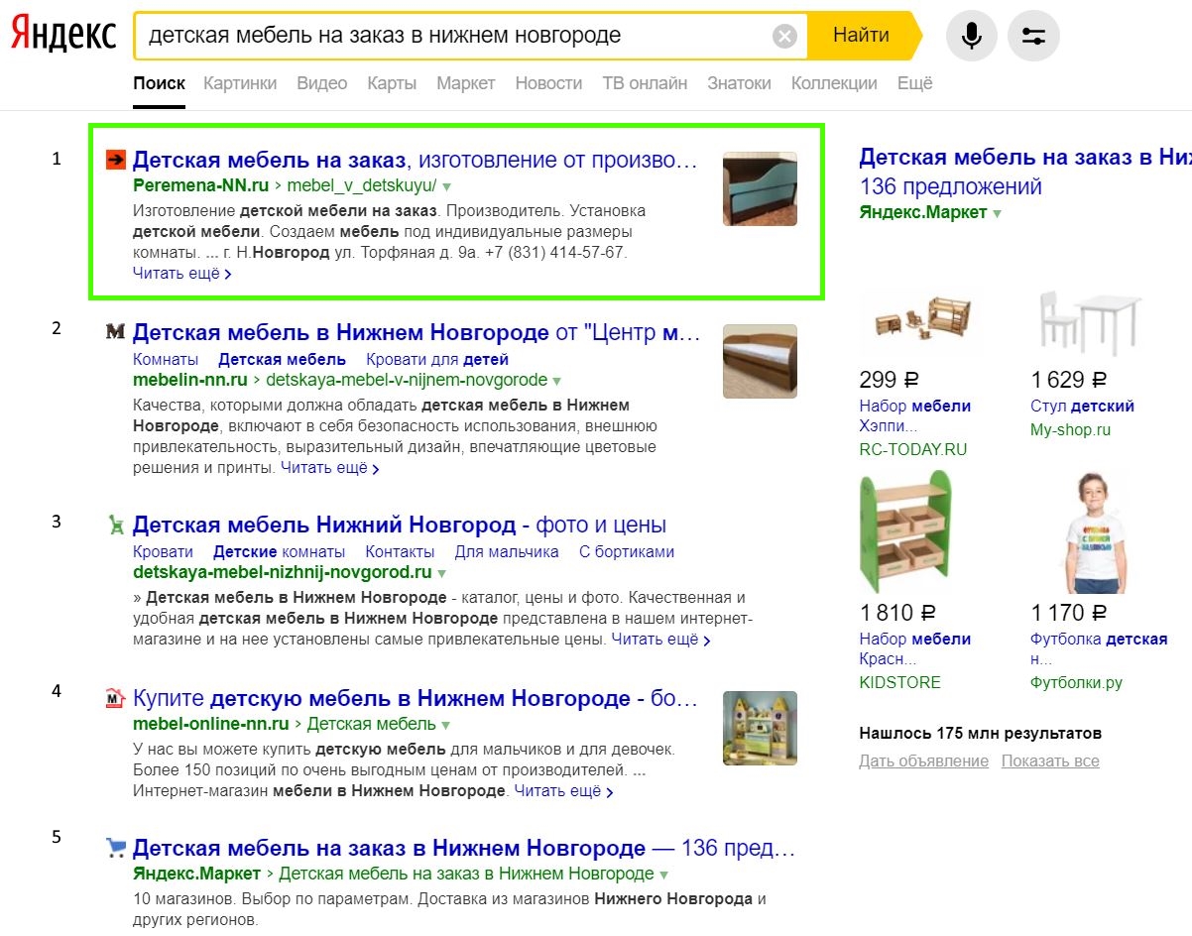The image size is (1192, 936).
Task: Open the Дать объявление link
Action: (x=922, y=760)
